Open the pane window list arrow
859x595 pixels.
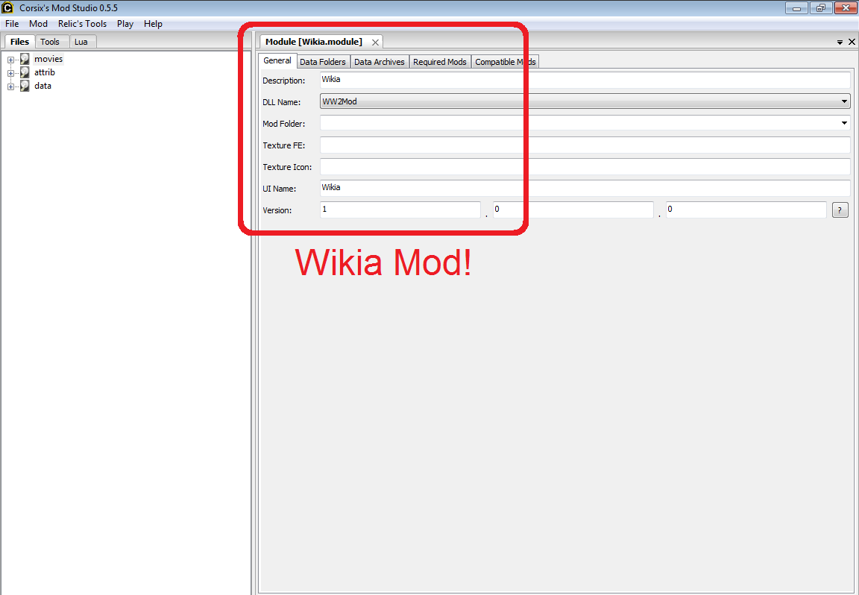tap(840, 42)
